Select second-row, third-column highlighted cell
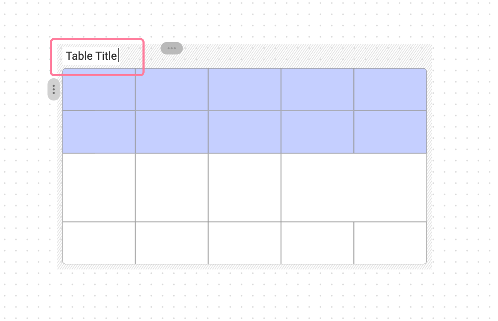Viewport: 498px width, 321px height. (245, 132)
